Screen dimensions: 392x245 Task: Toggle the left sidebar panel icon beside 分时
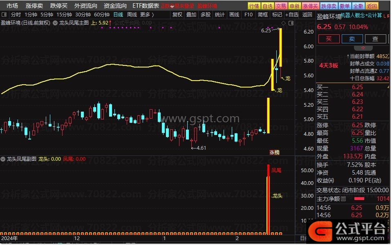(x=4, y=14)
